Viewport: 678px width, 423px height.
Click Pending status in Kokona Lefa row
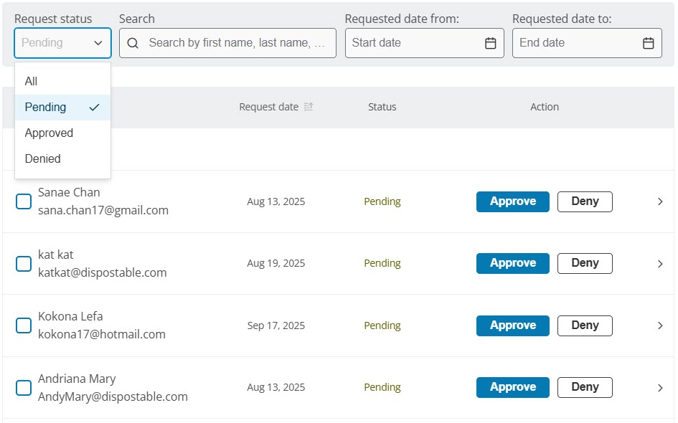click(x=382, y=325)
